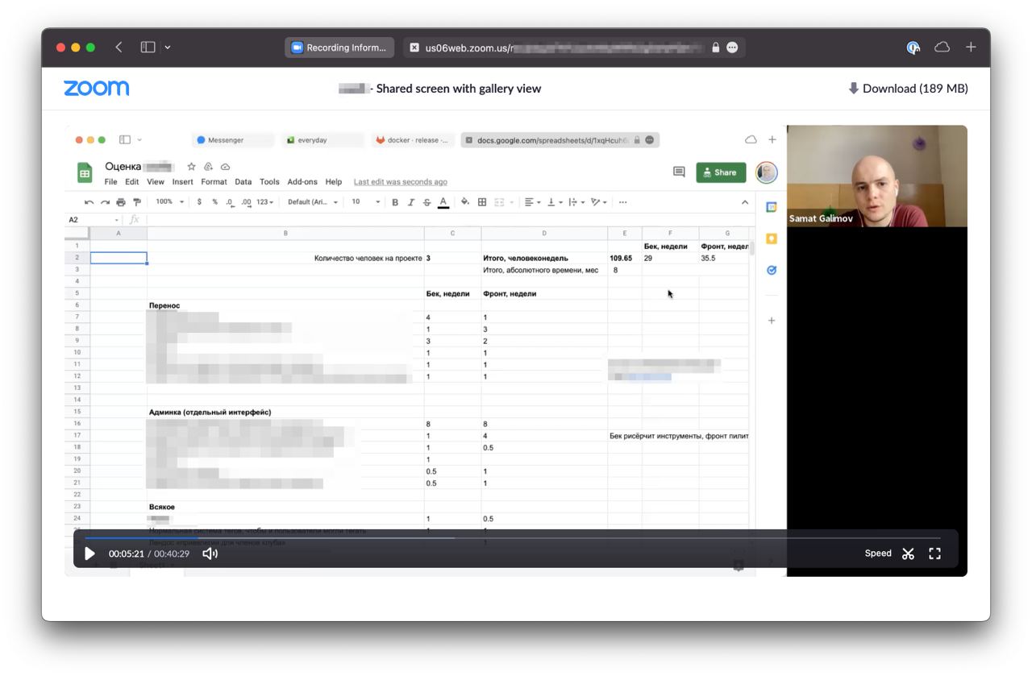
Task: Open the 100% zoom dropdown
Action: [169, 202]
